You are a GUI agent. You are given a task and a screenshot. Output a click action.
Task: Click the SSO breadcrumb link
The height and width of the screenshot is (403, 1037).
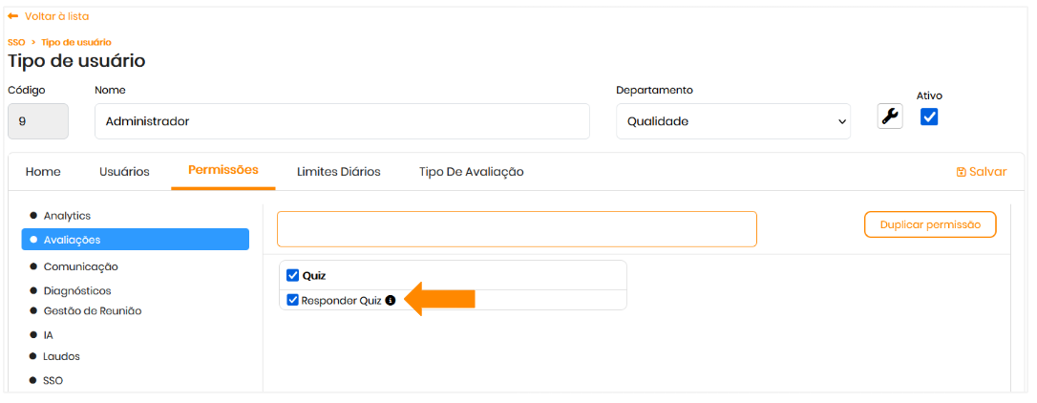click(16, 42)
